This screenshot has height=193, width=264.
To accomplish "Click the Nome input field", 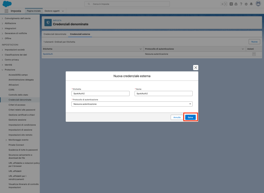I will pos(163,94).
